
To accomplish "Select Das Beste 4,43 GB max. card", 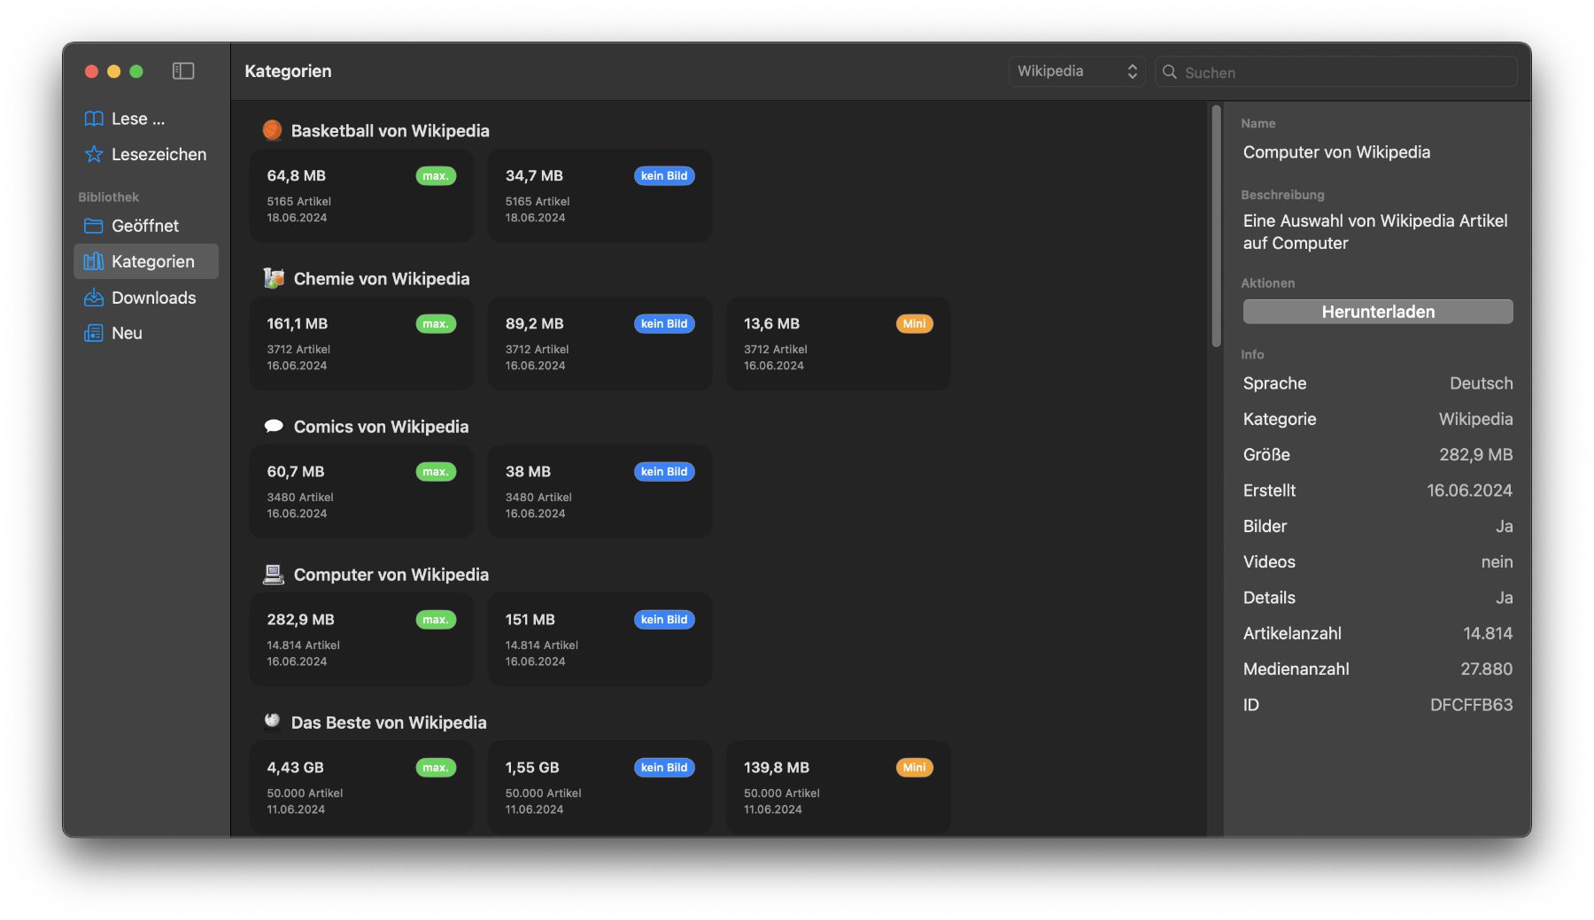I will pos(361,787).
